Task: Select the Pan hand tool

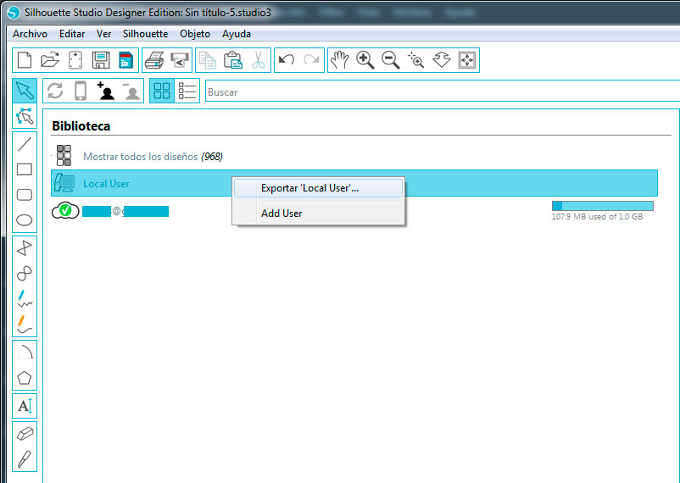Action: pyautogui.click(x=339, y=60)
